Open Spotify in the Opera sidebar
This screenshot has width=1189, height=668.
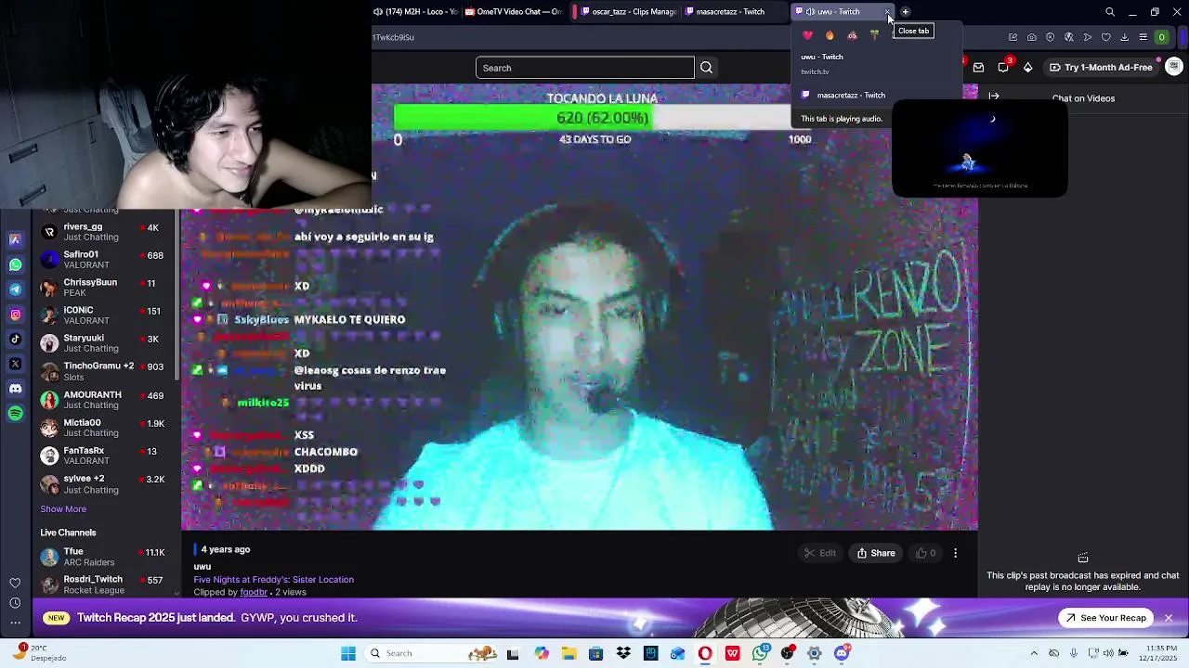click(x=16, y=414)
